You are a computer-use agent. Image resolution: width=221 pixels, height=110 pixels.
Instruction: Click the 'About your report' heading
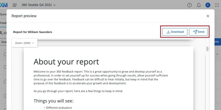66,62
